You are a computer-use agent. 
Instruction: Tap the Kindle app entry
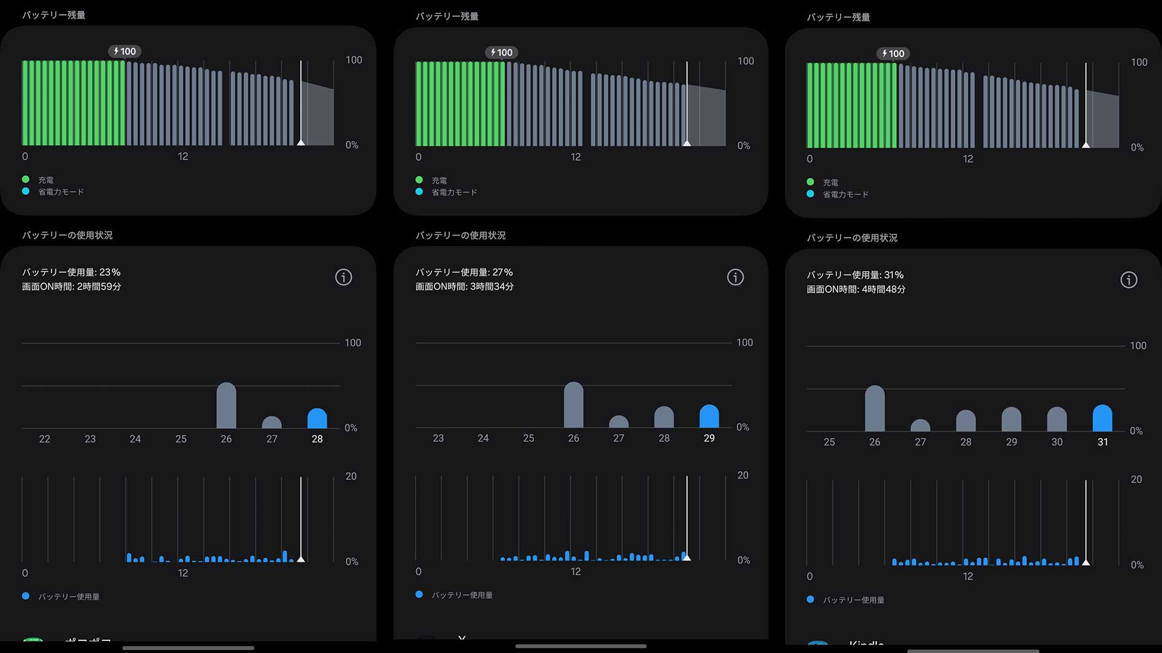point(865,643)
